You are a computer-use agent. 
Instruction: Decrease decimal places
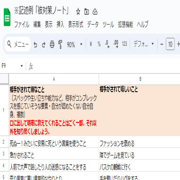coord(107,44)
